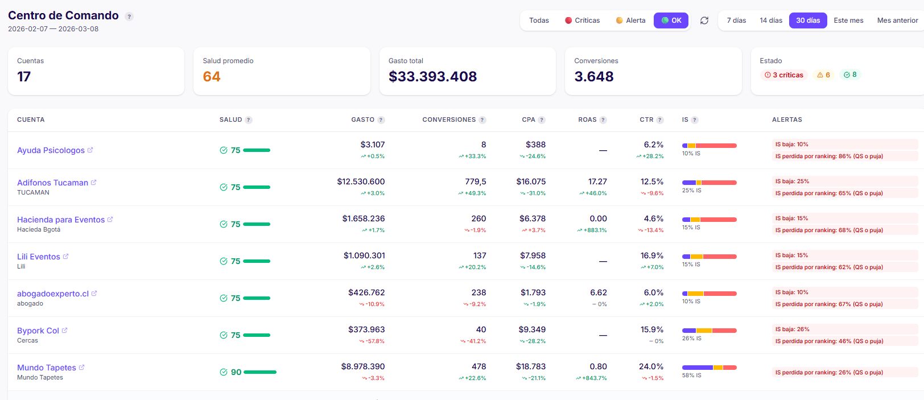Filter accounts by Críticas status
This screenshot has width=924, height=400.
point(582,20)
